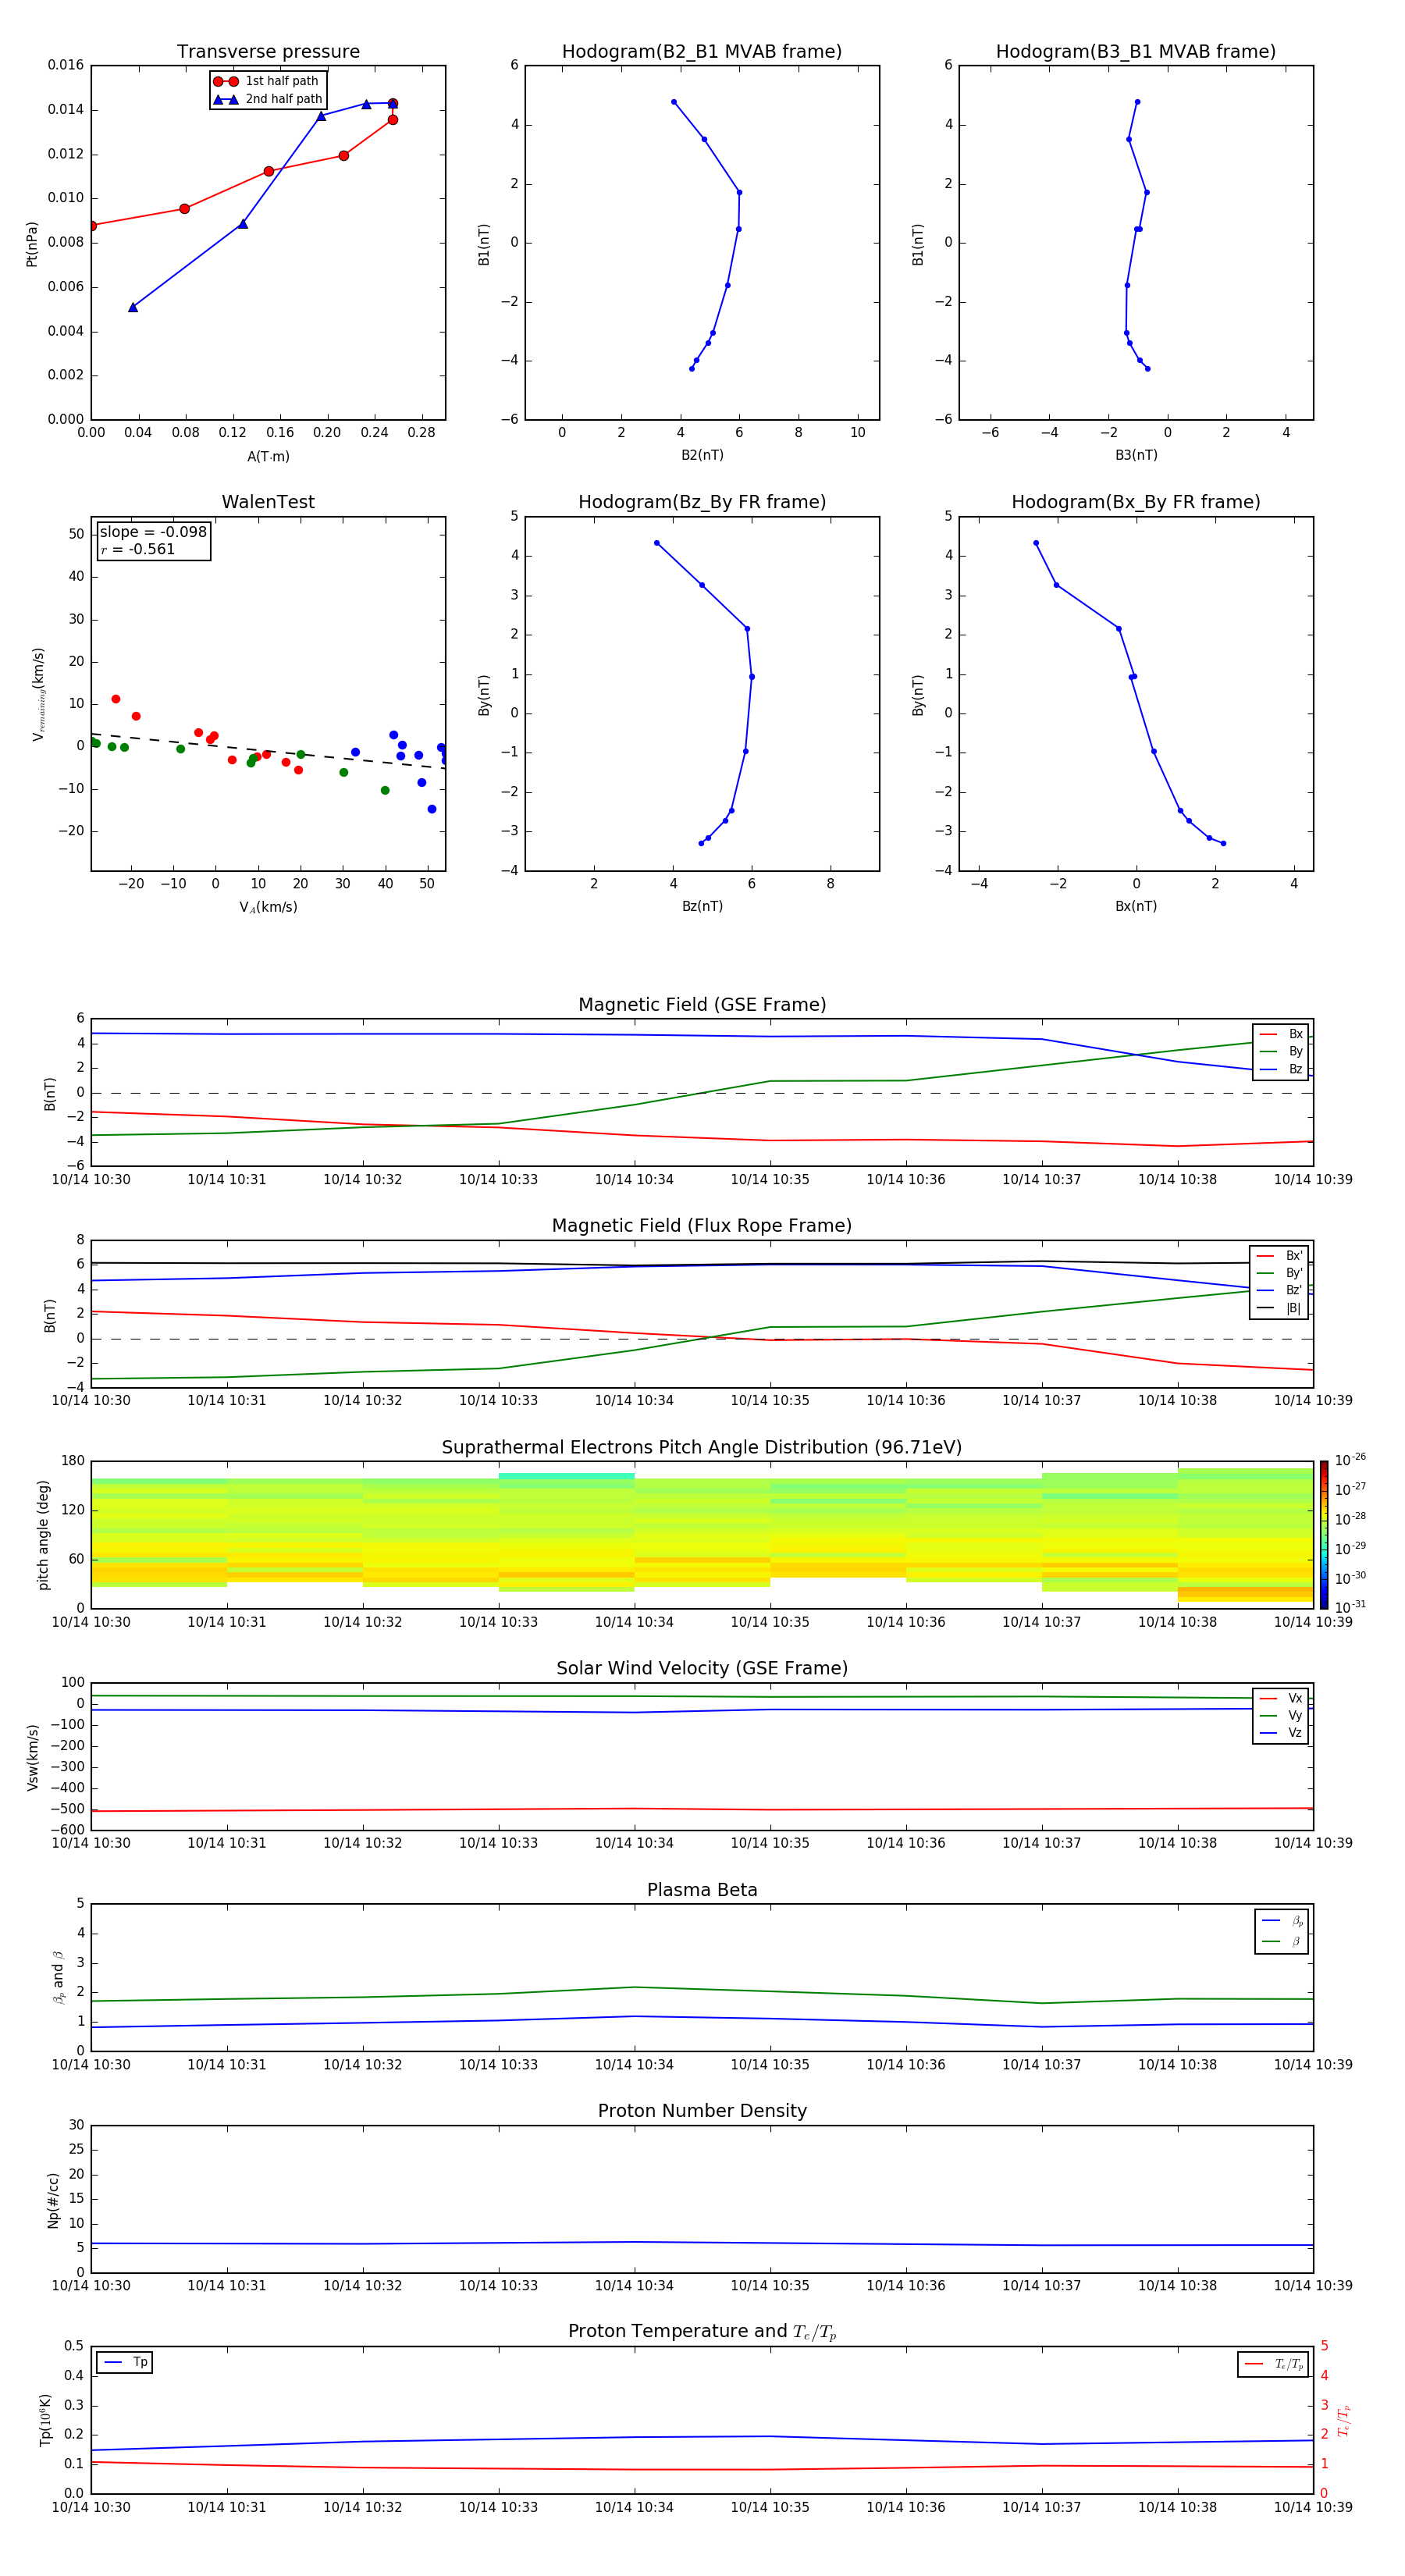The image size is (1405, 2576).
Task: Select the "Bx(nT)" x-axis label
Action: pos(1136,907)
